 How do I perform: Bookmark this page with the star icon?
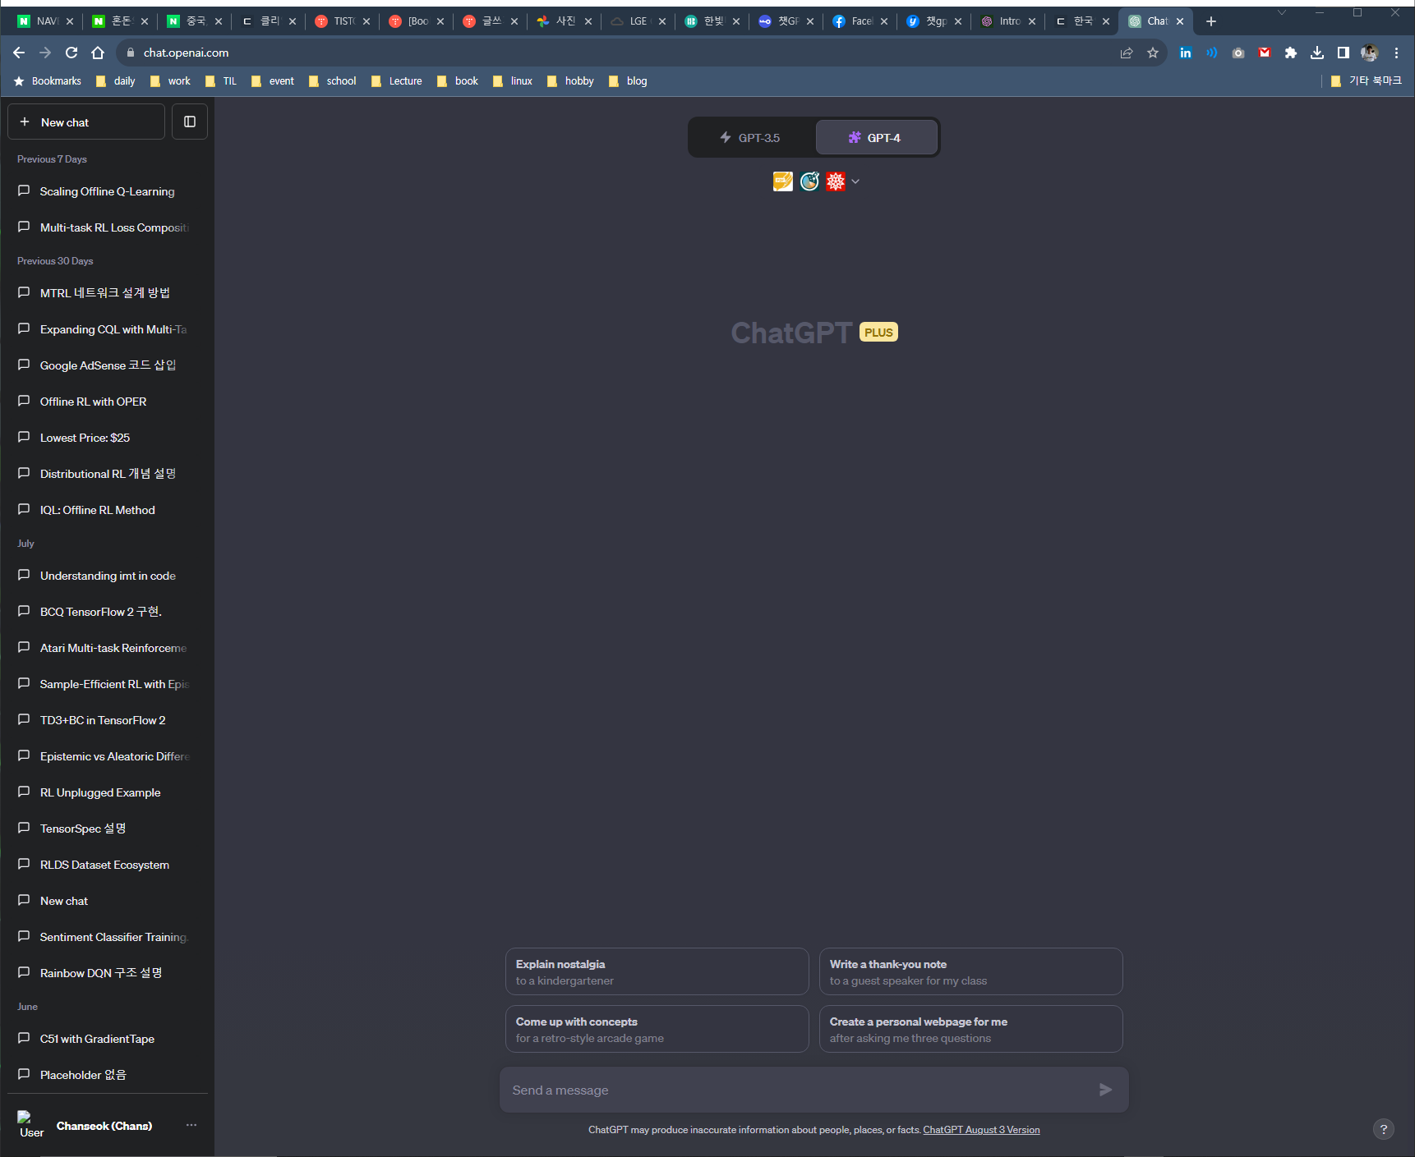1153,53
